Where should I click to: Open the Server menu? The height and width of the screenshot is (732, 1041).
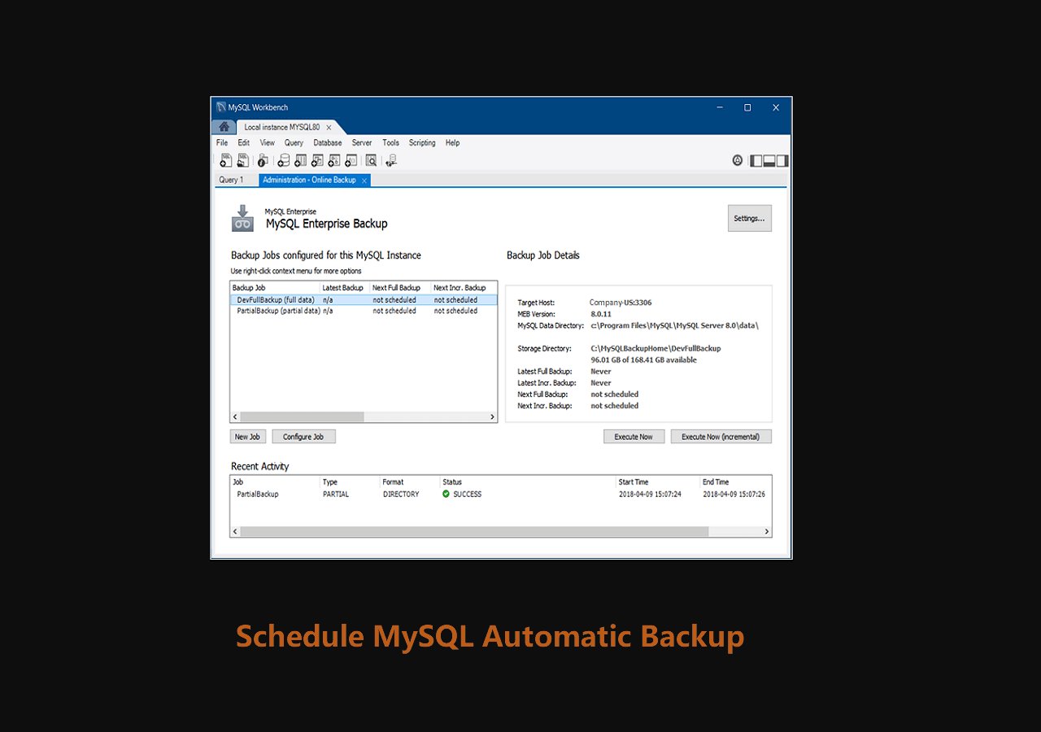tap(361, 143)
